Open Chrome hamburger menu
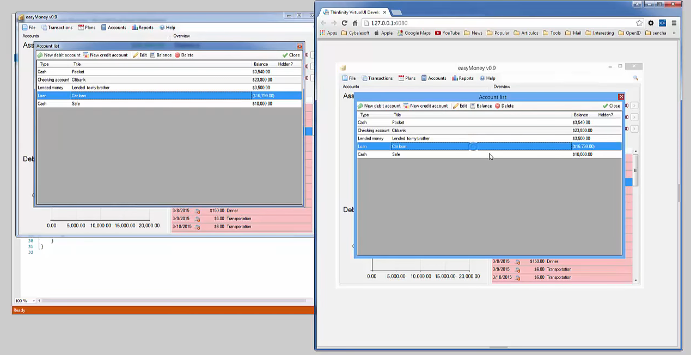Image resolution: width=691 pixels, height=355 pixels. pos(674,23)
